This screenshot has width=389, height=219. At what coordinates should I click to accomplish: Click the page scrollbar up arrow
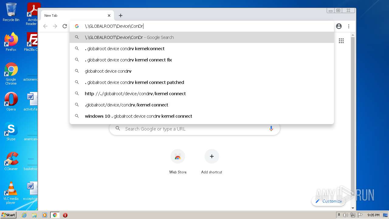[353, 35]
